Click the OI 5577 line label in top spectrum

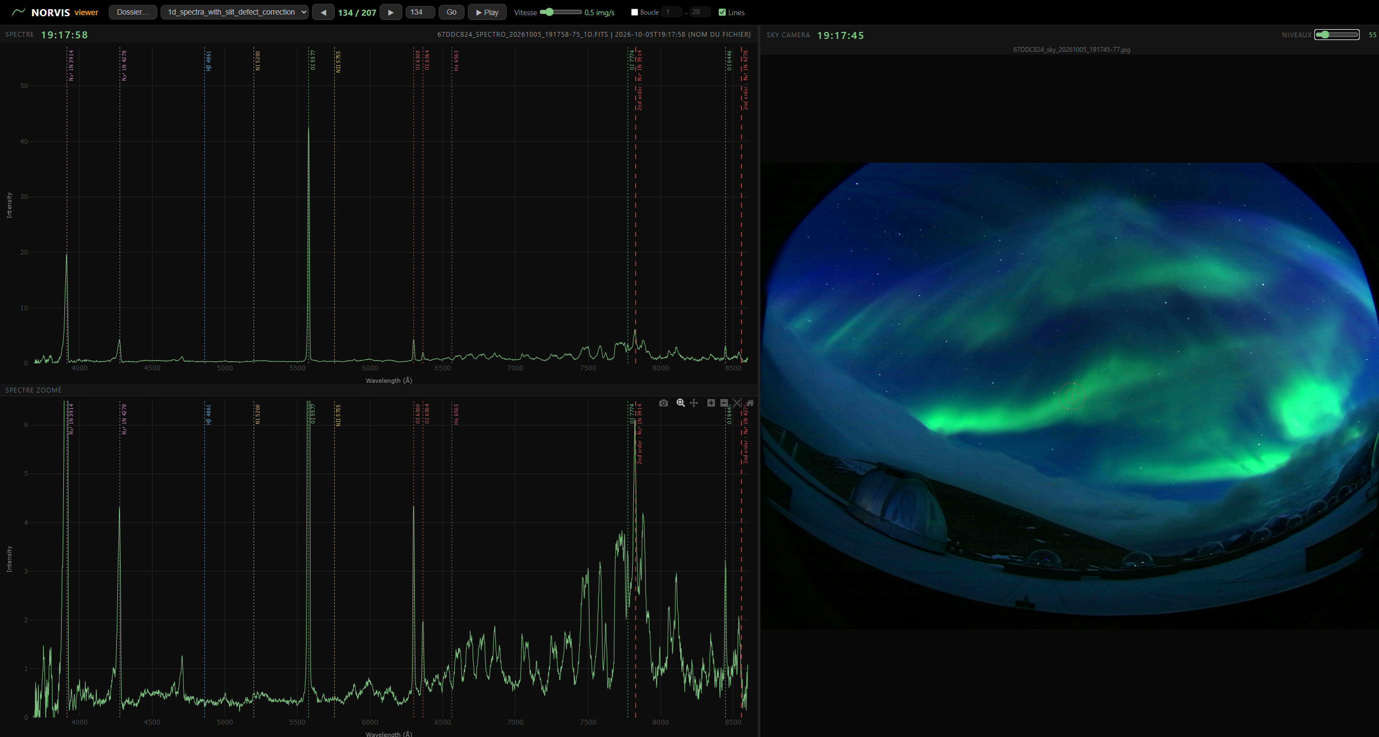pos(313,61)
